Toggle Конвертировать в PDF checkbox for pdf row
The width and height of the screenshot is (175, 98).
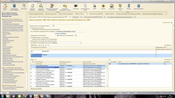pos(156,51)
